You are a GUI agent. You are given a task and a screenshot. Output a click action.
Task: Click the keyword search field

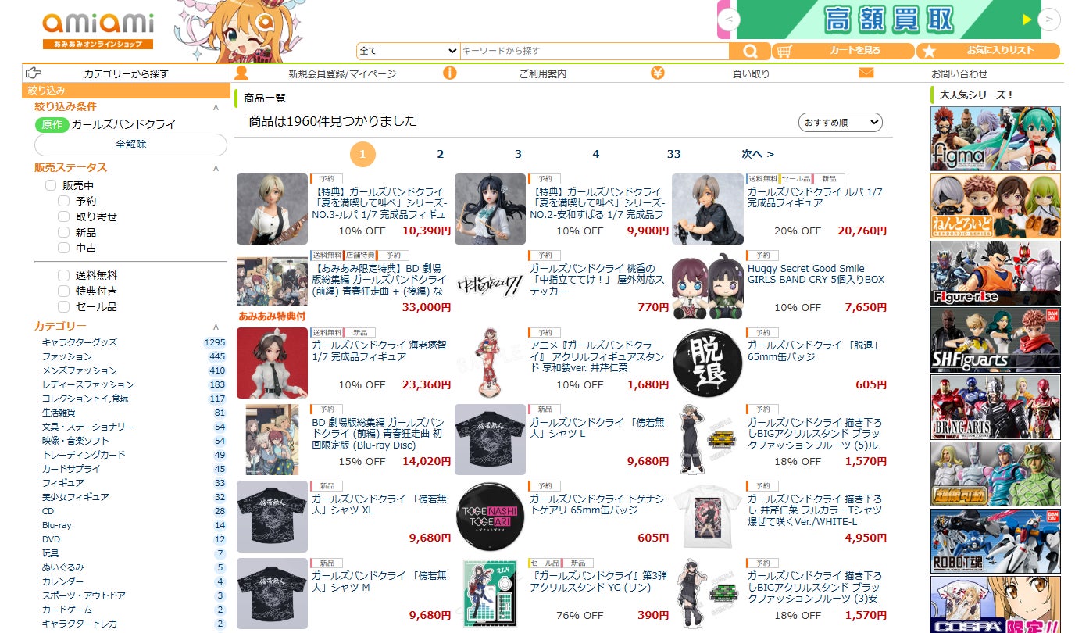[x=595, y=51]
